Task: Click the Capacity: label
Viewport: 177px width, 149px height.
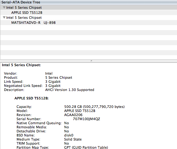Action: tap(24, 107)
